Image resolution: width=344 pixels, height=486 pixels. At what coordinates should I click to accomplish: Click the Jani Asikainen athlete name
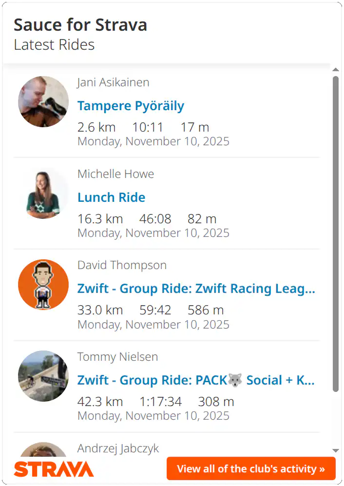(x=113, y=82)
